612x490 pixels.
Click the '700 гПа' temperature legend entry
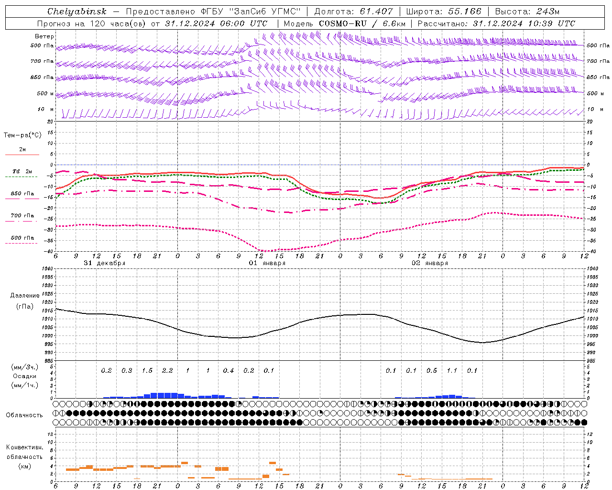[22, 215]
